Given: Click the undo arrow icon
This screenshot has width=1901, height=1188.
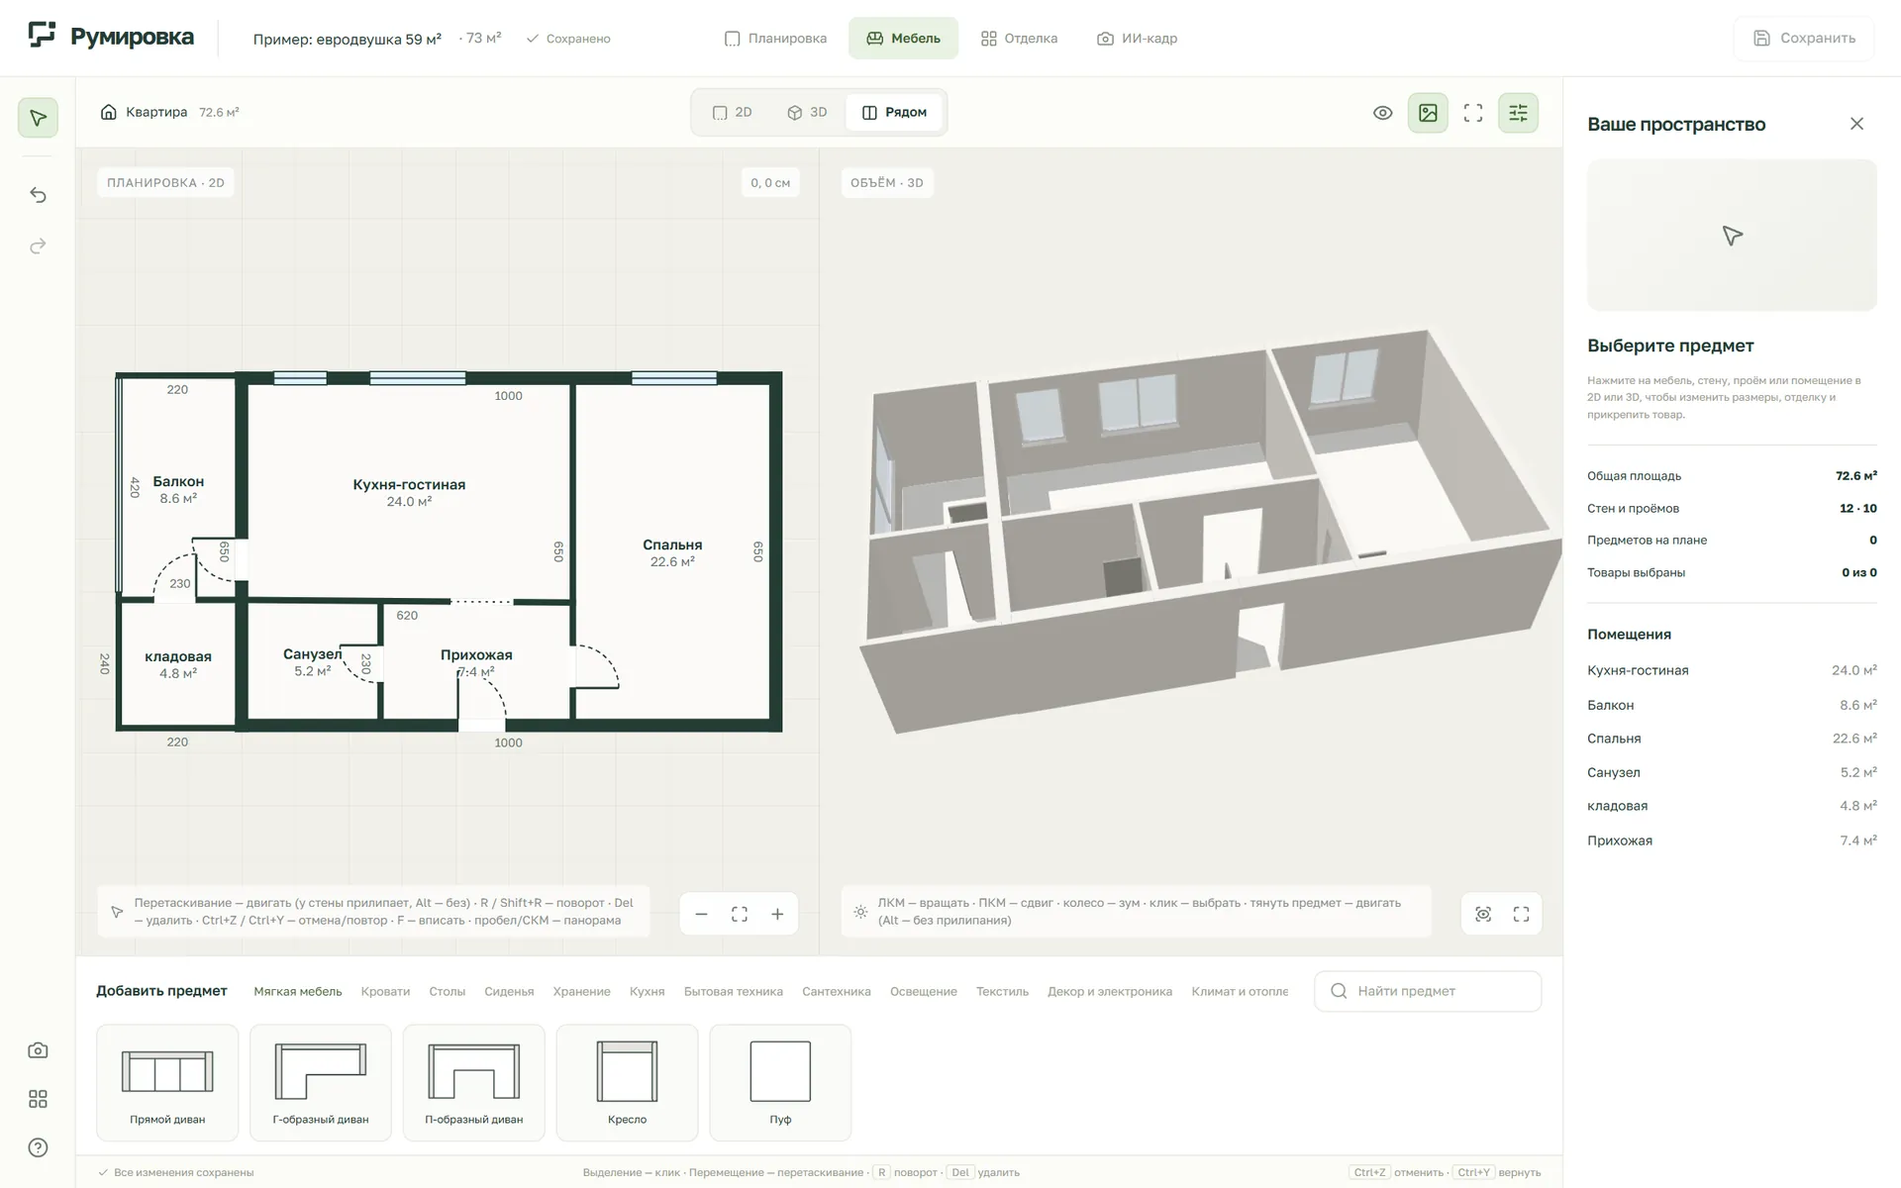Looking at the screenshot, I should pyautogui.click(x=38, y=195).
